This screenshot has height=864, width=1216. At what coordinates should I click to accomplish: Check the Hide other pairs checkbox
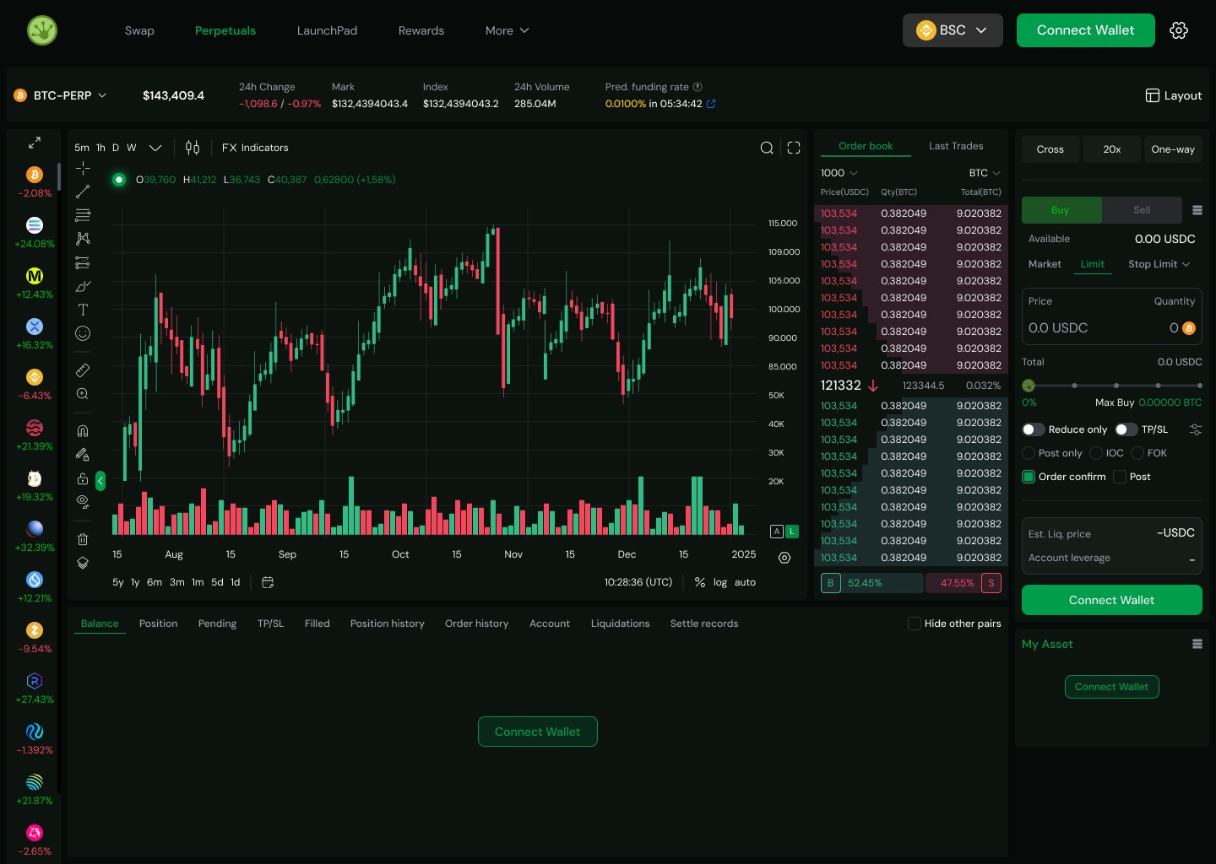pos(914,624)
